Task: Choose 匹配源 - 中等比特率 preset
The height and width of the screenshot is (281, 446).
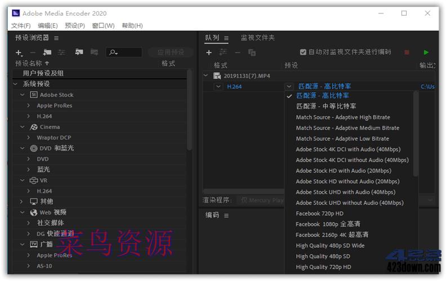Action: (x=326, y=106)
